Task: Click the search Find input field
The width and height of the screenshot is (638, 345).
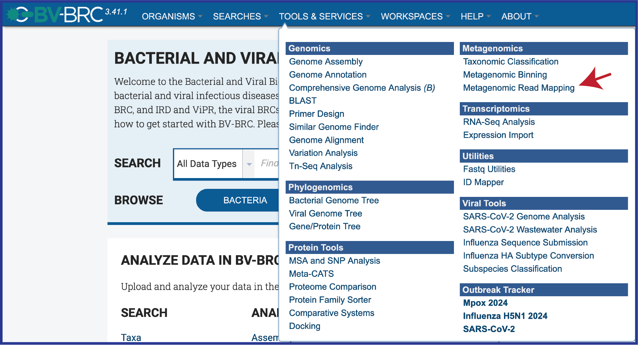Action: click(267, 164)
